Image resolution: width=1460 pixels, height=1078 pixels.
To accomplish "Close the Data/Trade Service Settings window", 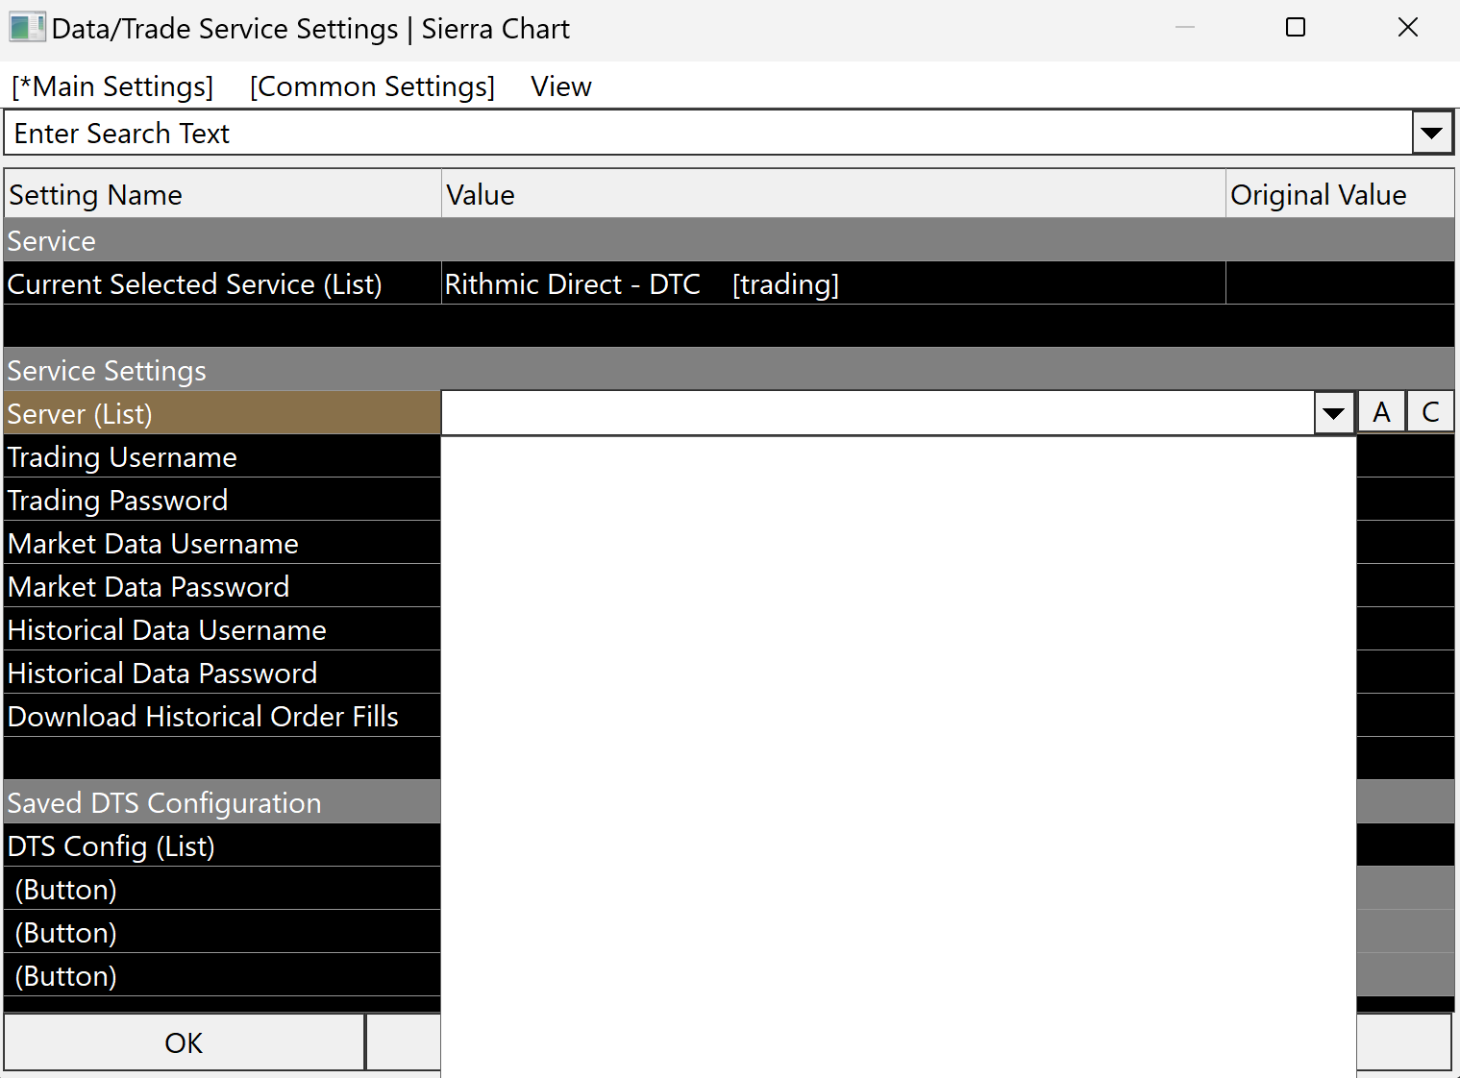I will click(1408, 28).
